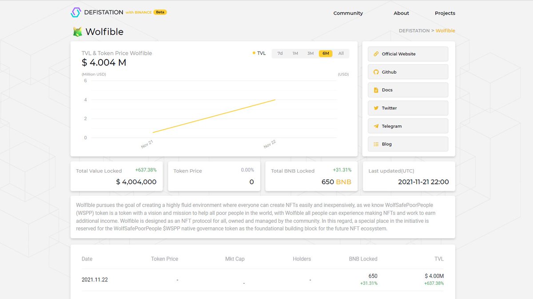Open the Blog button
Screen dimensions: 533x299
point(408,144)
